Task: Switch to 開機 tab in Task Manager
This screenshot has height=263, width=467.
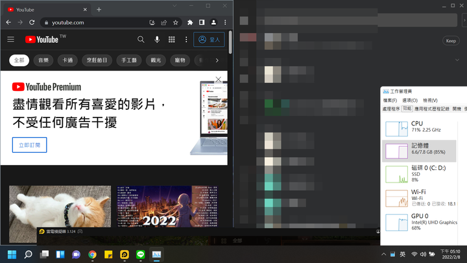Action: click(457, 109)
